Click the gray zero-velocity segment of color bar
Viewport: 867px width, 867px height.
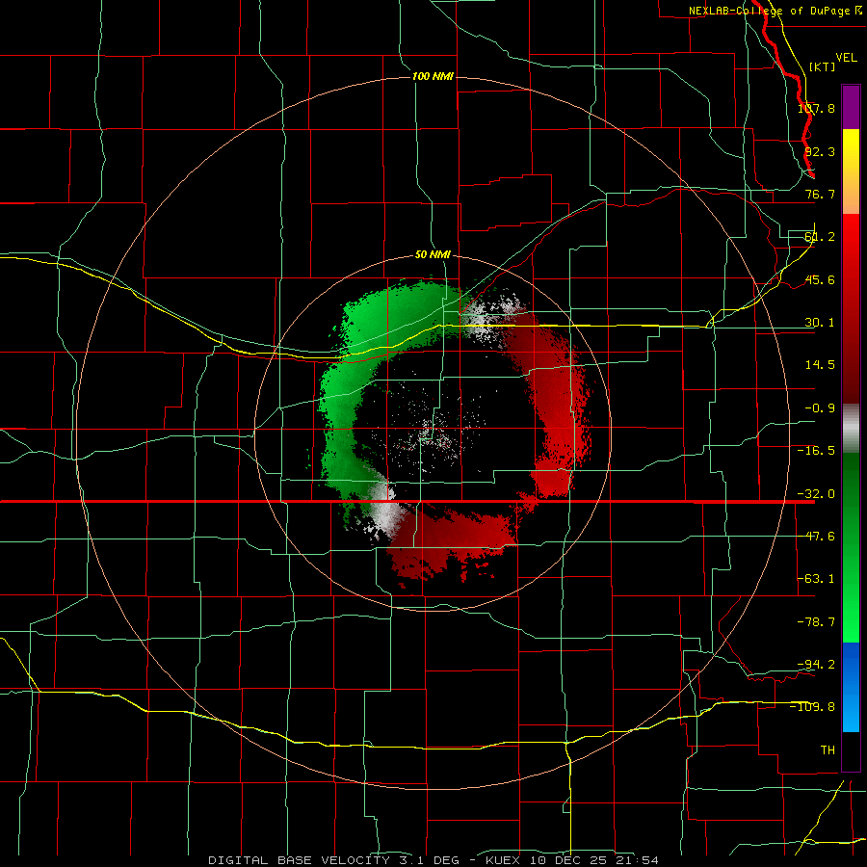click(x=851, y=429)
